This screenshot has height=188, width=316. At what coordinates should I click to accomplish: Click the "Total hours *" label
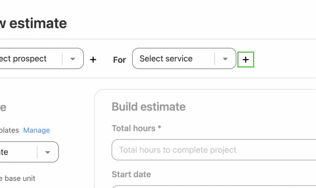coord(136,128)
